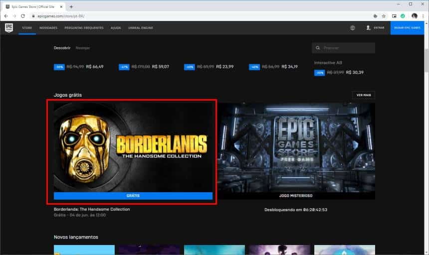Open a new browser tab
429x255 pixels.
click(71, 6)
